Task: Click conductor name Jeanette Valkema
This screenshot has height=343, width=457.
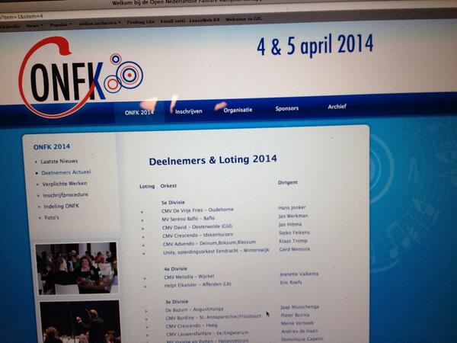Action: pyautogui.click(x=299, y=274)
